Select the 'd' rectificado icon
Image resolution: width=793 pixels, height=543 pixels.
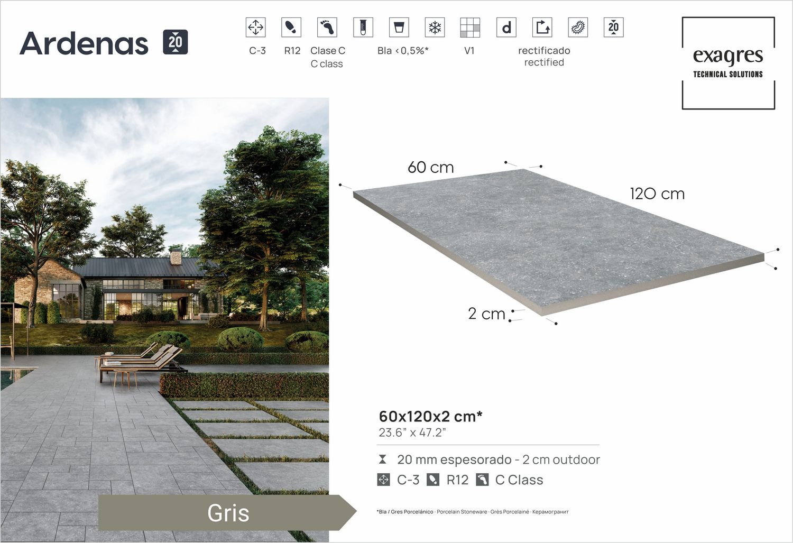point(506,27)
